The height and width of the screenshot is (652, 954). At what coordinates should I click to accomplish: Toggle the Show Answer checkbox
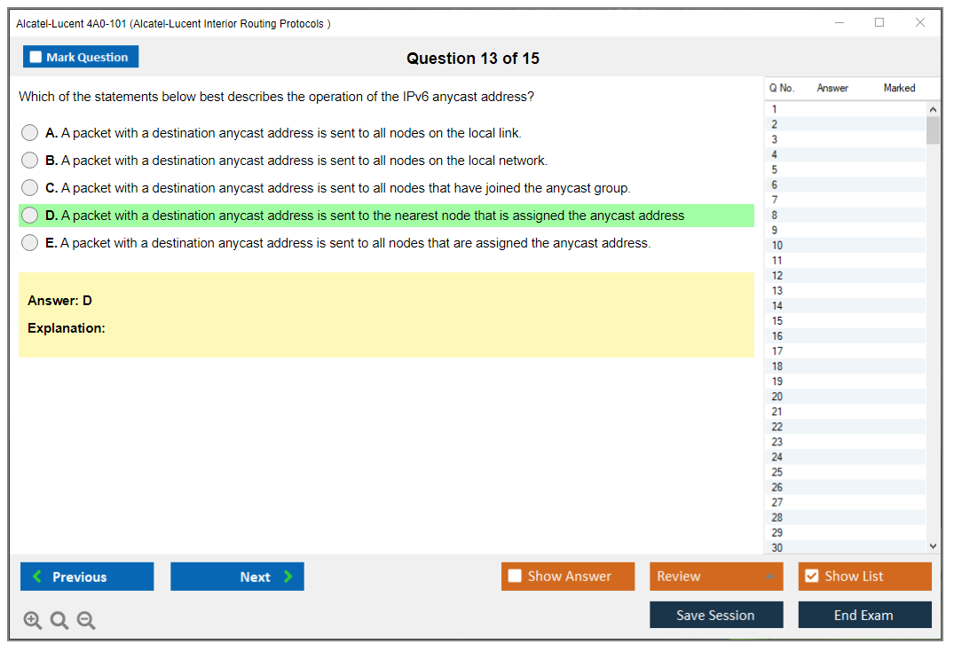click(x=515, y=577)
